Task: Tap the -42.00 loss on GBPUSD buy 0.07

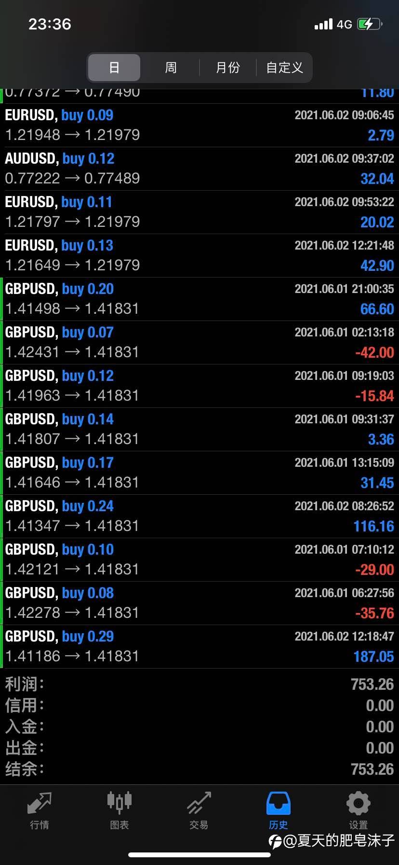Action: [x=374, y=352]
